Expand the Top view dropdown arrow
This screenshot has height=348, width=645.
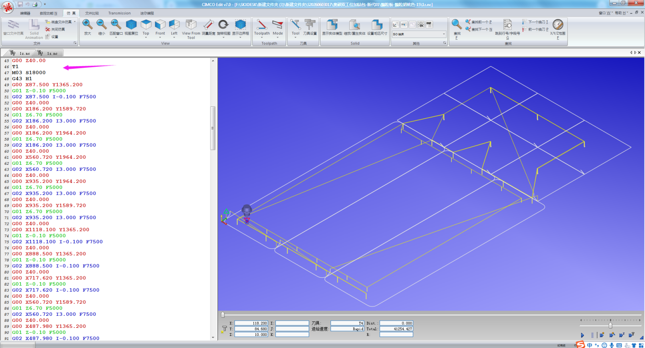tap(146, 37)
